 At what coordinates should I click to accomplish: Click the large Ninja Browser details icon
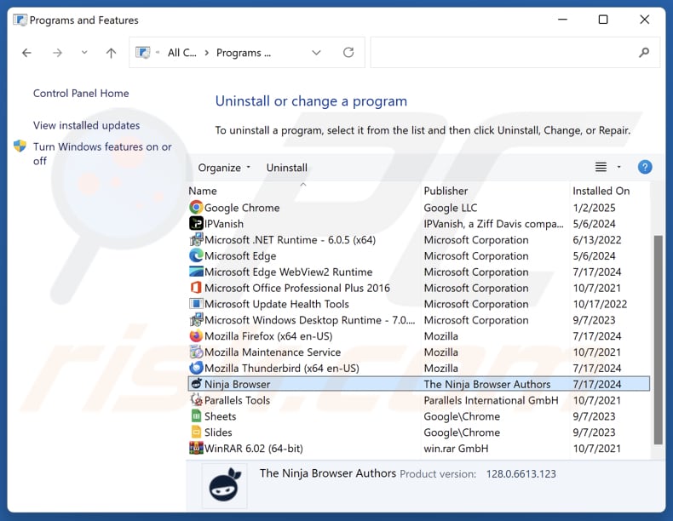coord(225,485)
